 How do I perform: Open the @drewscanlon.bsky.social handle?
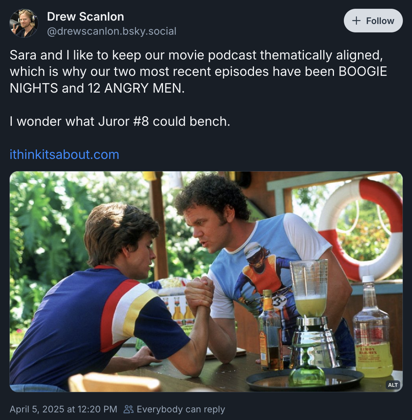click(112, 31)
